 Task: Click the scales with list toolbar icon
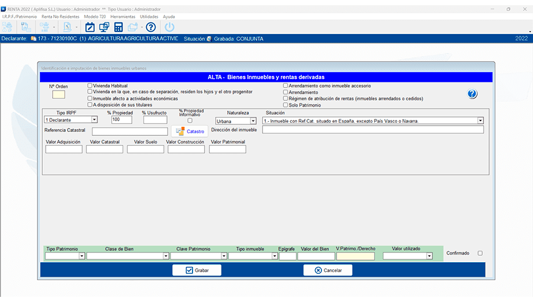point(45,27)
